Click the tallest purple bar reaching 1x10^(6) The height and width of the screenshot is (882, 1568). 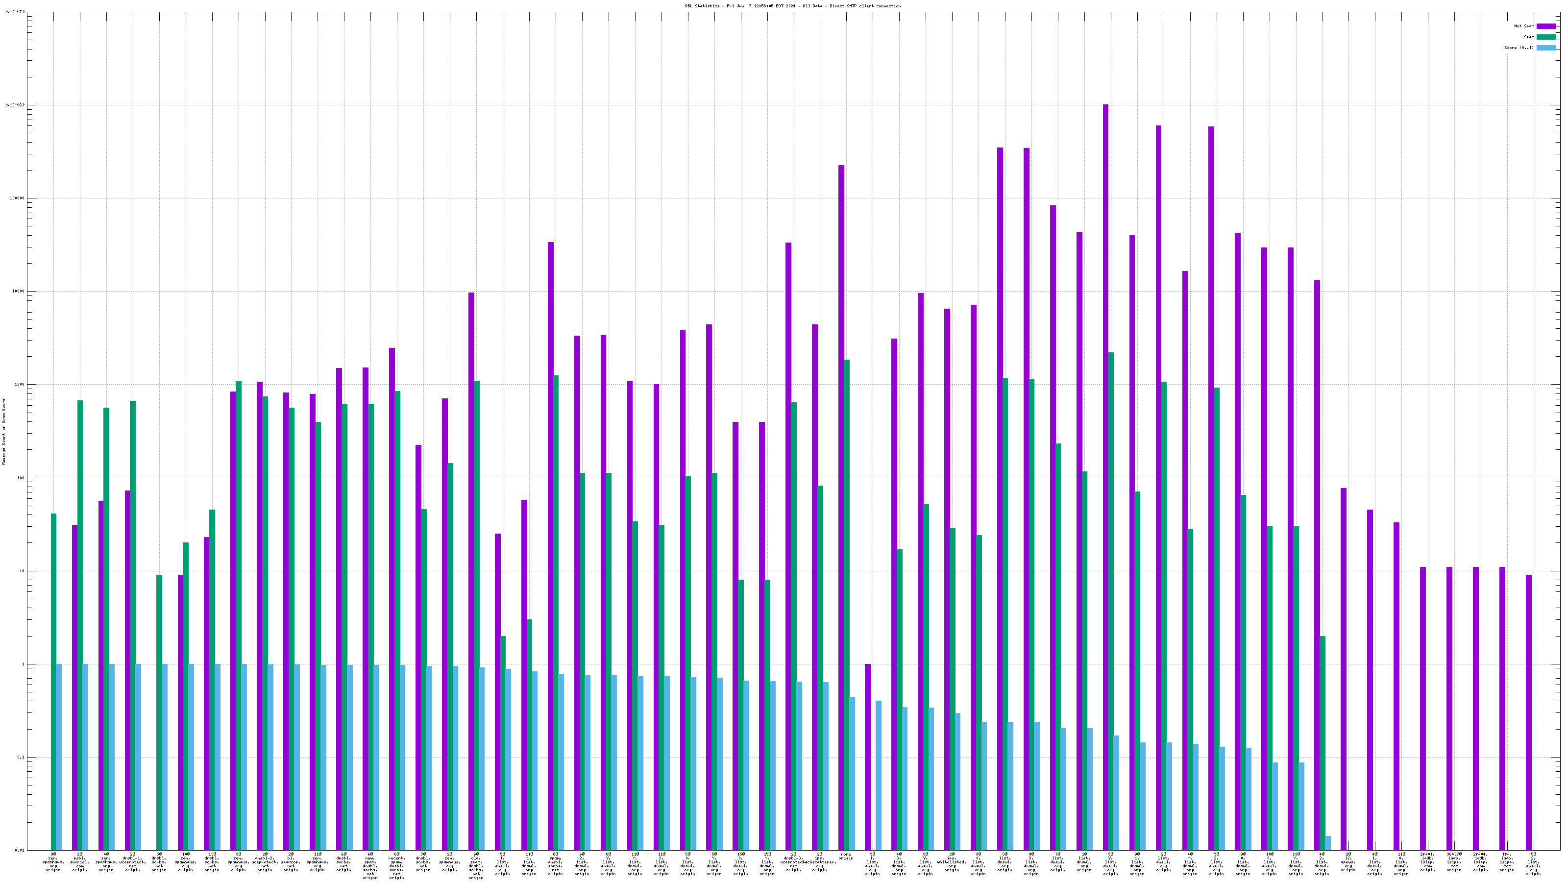pyautogui.click(x=1105, y=426)
